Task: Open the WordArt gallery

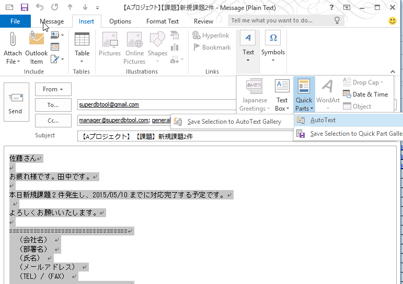Action: click(x=328, y=95)
